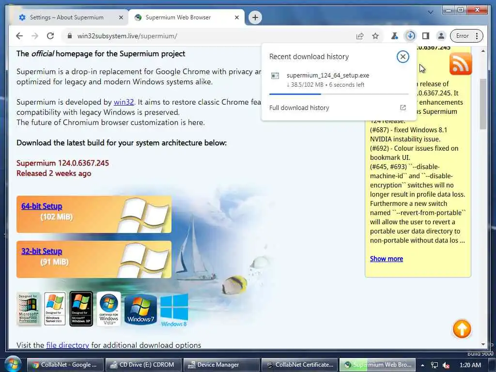This screenshot has width=496, height=372.
Task: Expand the tab search chevron
Action: (x=431, y=12)
